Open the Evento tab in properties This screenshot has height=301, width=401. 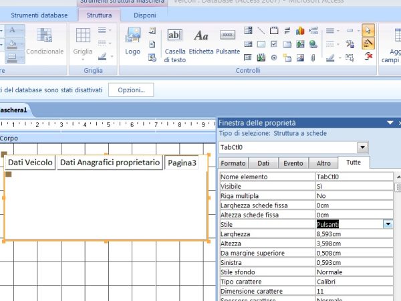coord(293,163)
